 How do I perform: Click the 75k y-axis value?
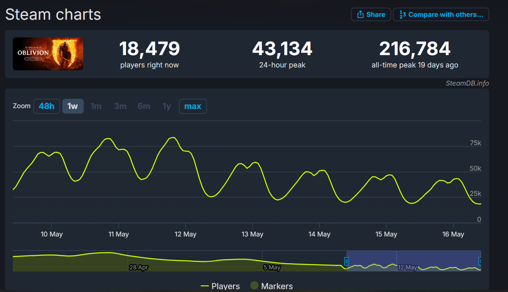click(x=475, y=143)
